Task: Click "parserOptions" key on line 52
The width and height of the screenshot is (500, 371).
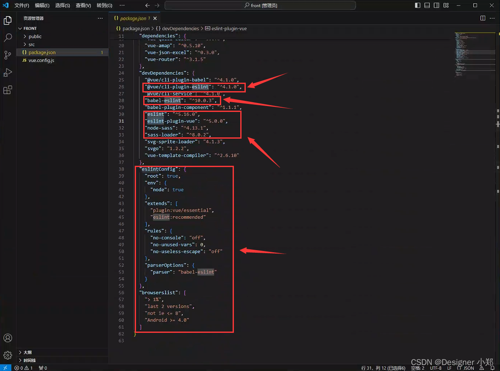Action: pos(166,265)
